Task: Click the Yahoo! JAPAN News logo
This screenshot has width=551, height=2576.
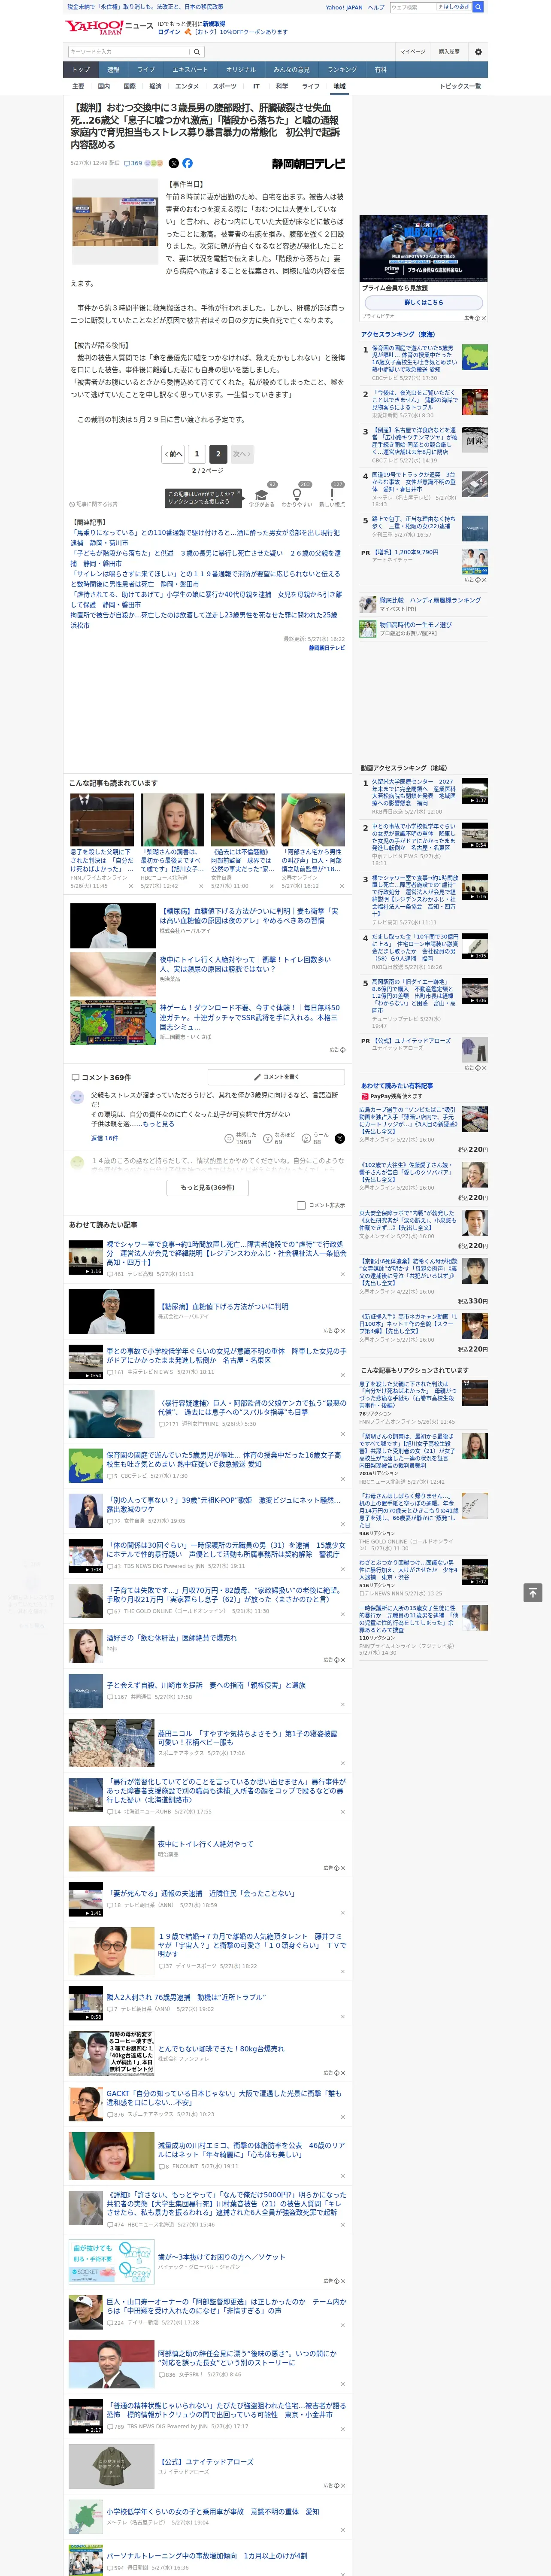Action: pyautogui.click(x=109, y=28)
